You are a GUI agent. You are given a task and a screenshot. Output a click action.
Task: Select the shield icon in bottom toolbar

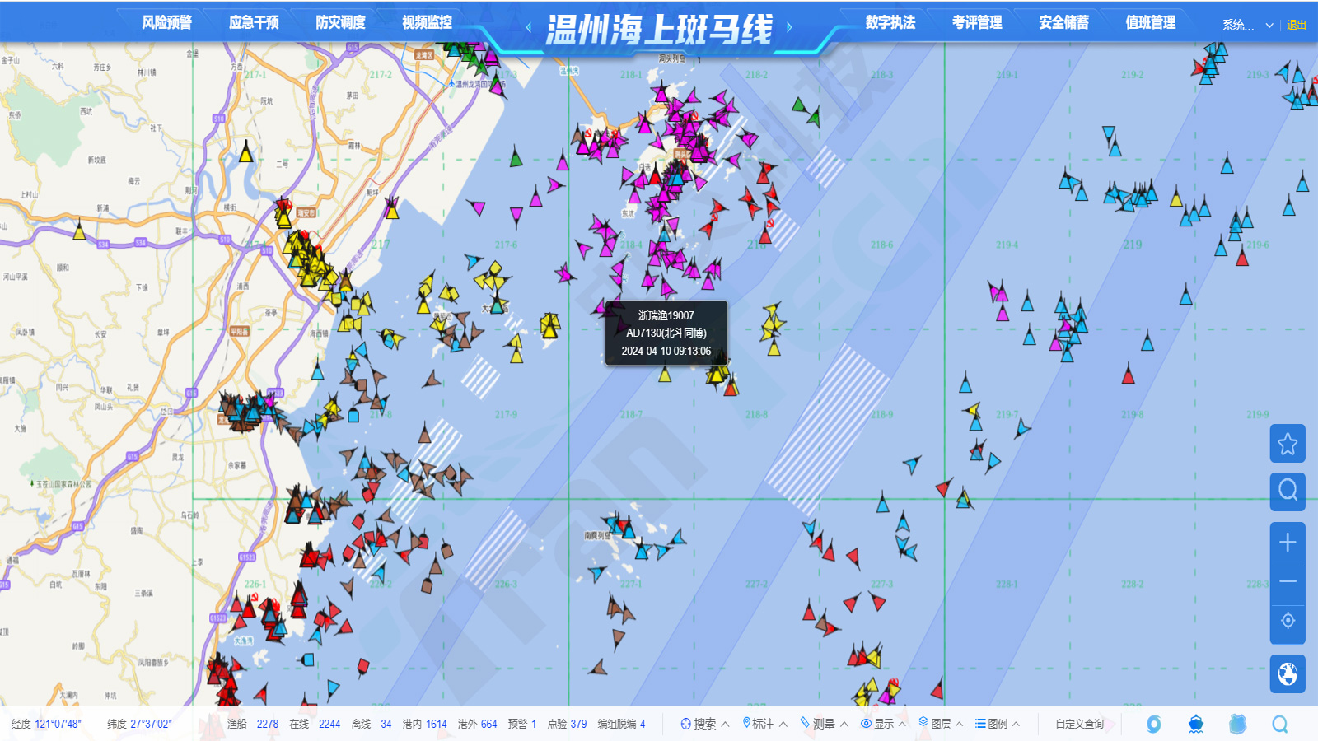1238,724
